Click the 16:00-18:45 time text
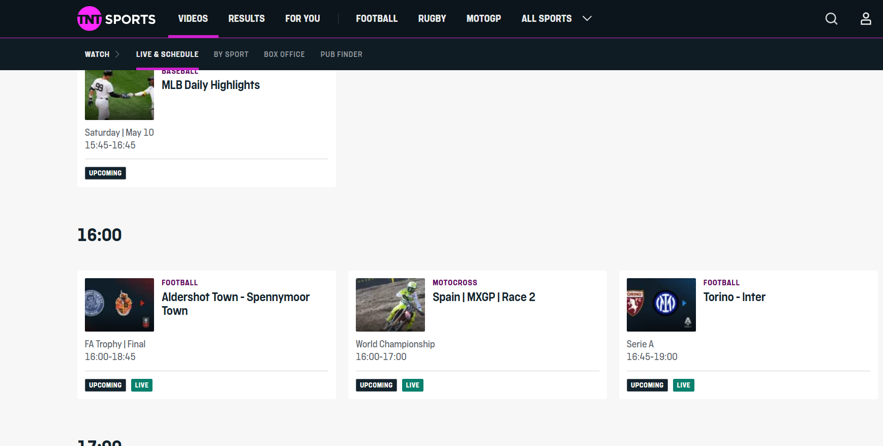Screen dimensions: 883x446 coord(110,357)
